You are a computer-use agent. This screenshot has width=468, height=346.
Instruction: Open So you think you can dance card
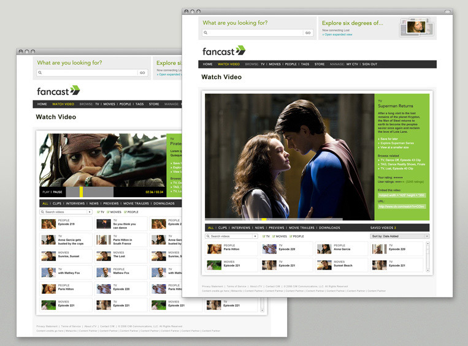pyautogui.click(x=121, y=224)
